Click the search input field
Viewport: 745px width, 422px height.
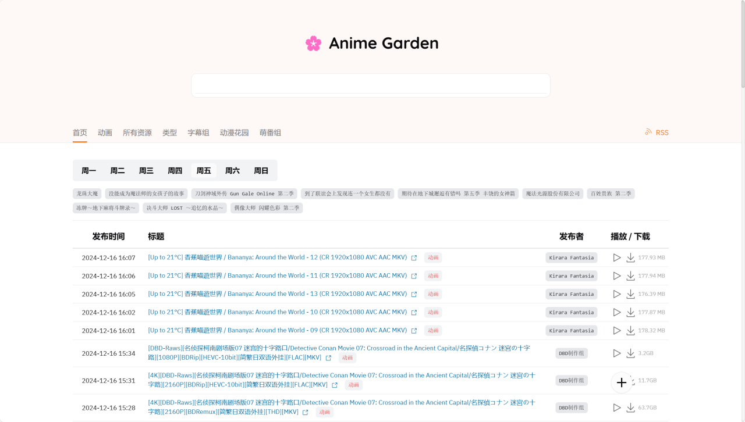coord(371,85)
